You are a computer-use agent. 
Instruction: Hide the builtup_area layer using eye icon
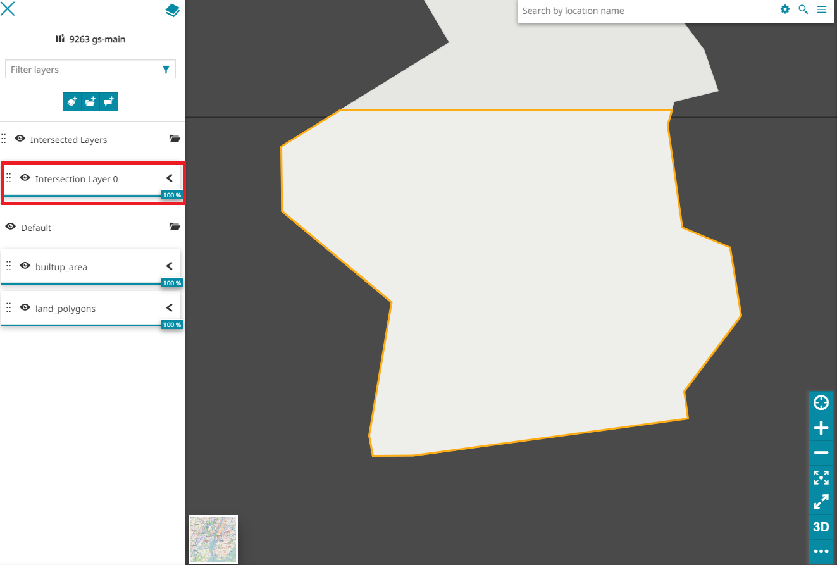point(25,266)
